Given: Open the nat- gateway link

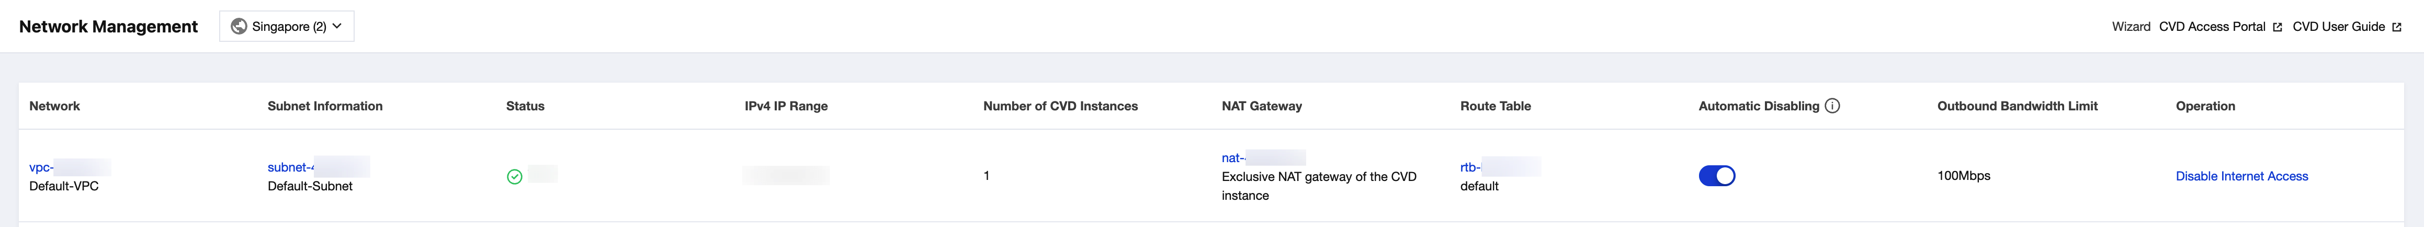Looking at the screenshot, I should (1233, 158).
